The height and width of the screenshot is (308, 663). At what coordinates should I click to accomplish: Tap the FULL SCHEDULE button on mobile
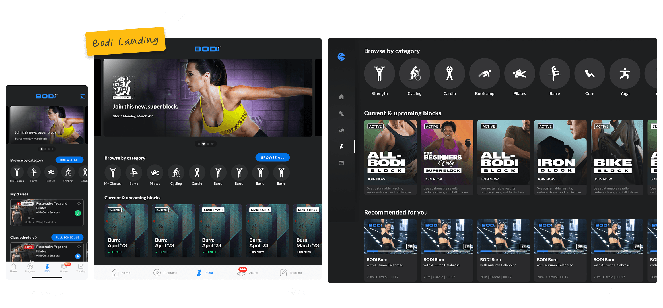click(x=67, y=237)
